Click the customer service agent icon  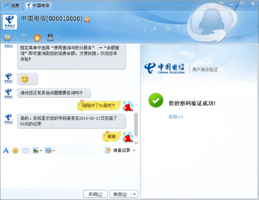click(50, 37)
